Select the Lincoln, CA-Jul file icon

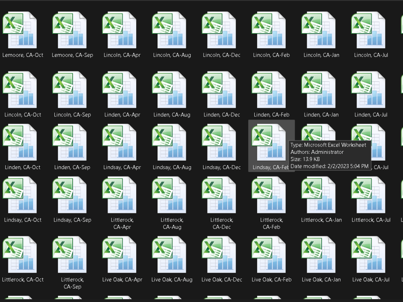pyautogui.click(x=369, y=30)
